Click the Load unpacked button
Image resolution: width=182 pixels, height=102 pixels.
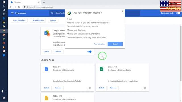[19, 20]
